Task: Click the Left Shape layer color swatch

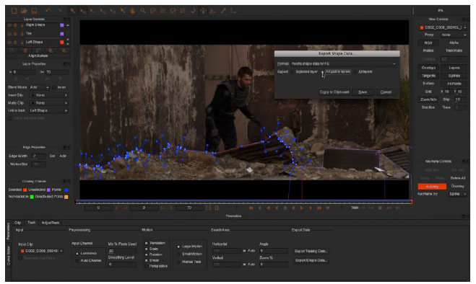Action: (x=62, y=42)
